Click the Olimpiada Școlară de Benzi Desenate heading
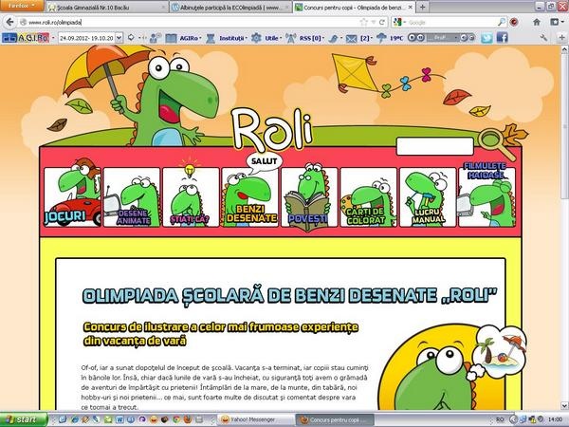 click(x=289, y=295)
